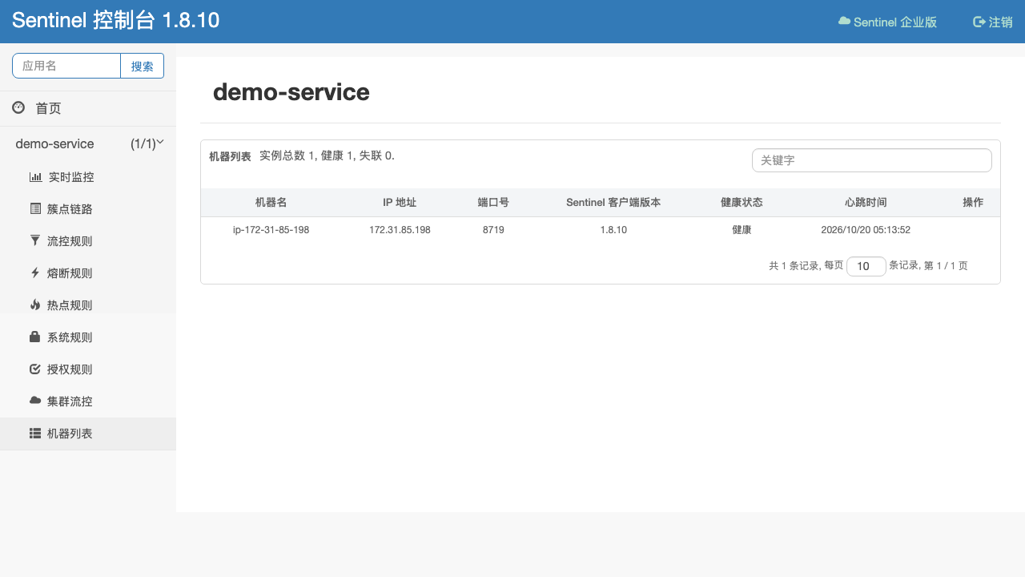Click the demo-service tree item label

coord(54,144)
